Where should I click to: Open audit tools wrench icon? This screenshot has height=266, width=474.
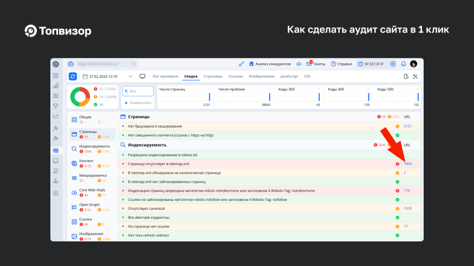point(415,76)
